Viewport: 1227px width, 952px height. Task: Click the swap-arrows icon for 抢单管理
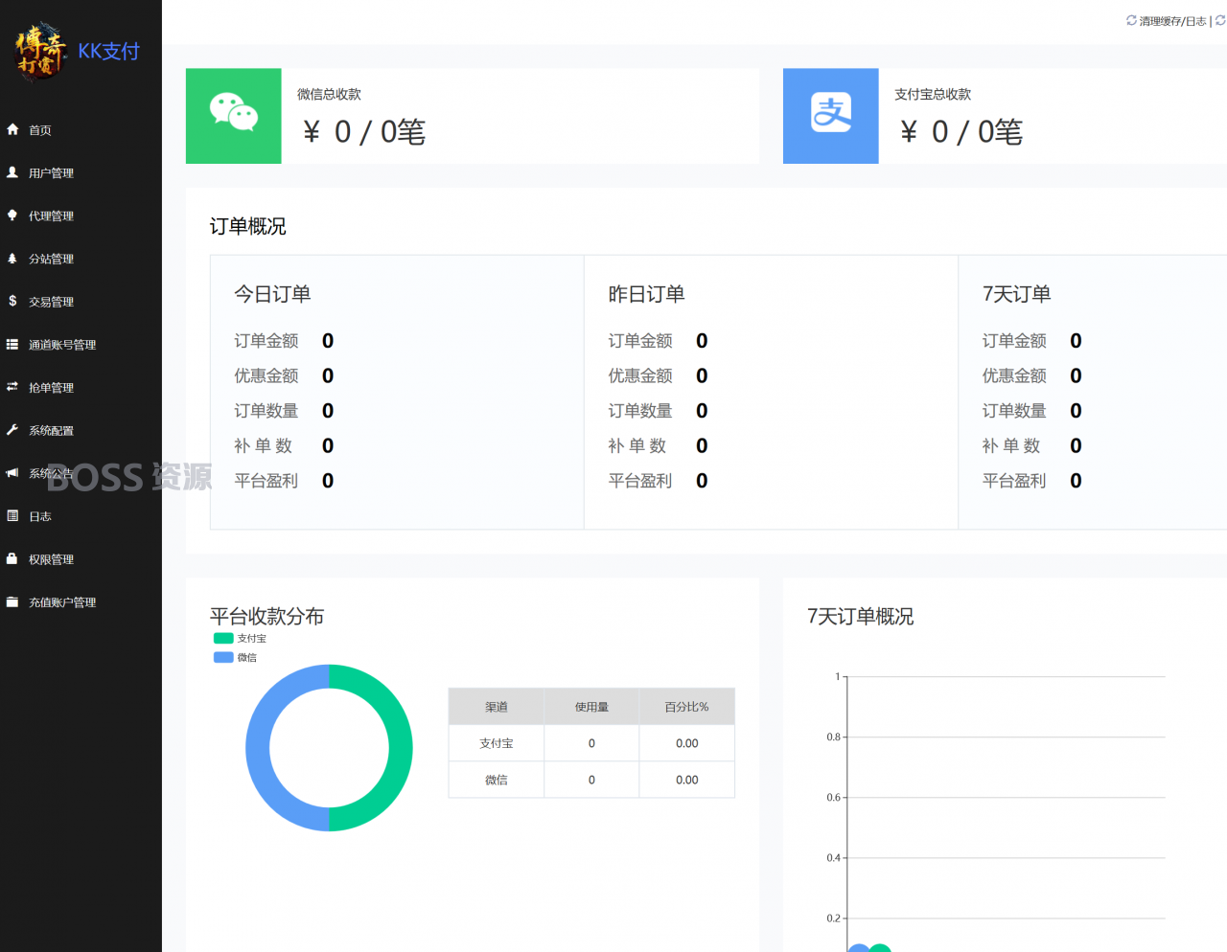(x=12, y=387)
